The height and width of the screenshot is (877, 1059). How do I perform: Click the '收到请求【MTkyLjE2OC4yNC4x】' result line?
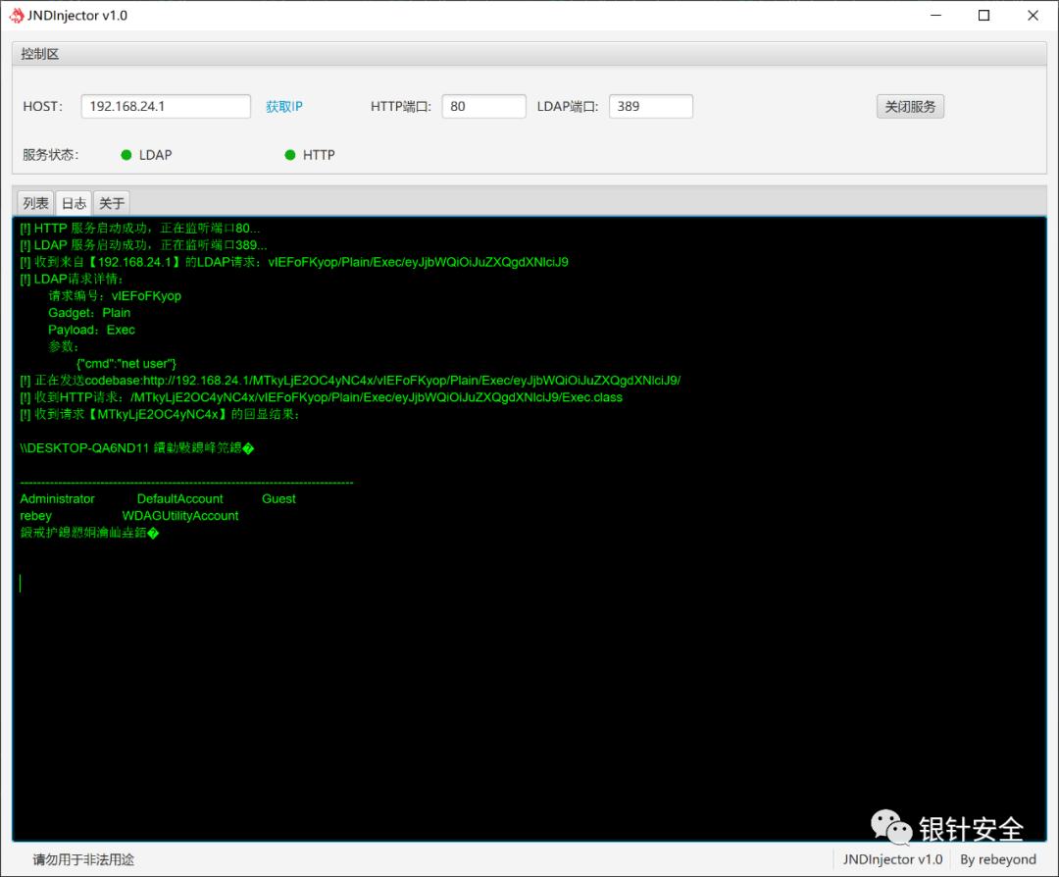pos(160,414)
